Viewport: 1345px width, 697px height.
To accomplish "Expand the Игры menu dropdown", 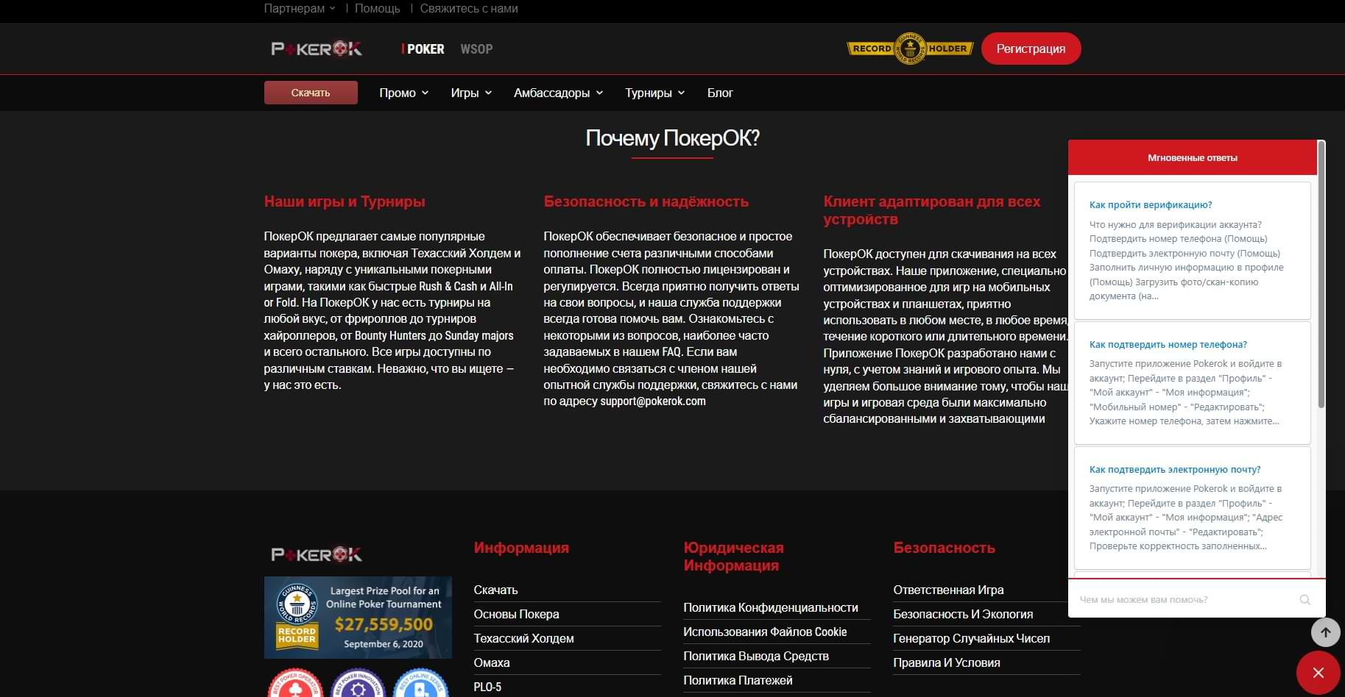I will click(471, 93).
